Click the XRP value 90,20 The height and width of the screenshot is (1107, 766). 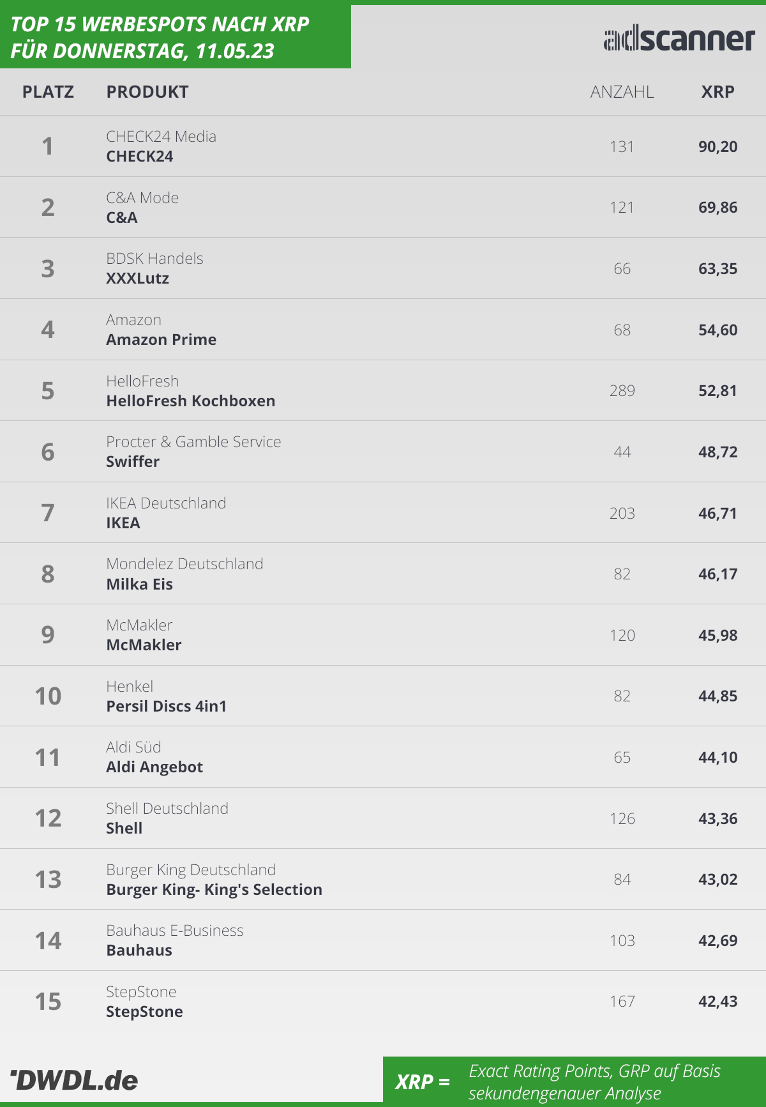tap(717, 147)
